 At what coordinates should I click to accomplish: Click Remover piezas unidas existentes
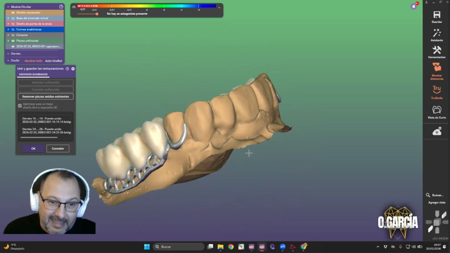pyautogui.click(x=45, y=97)
